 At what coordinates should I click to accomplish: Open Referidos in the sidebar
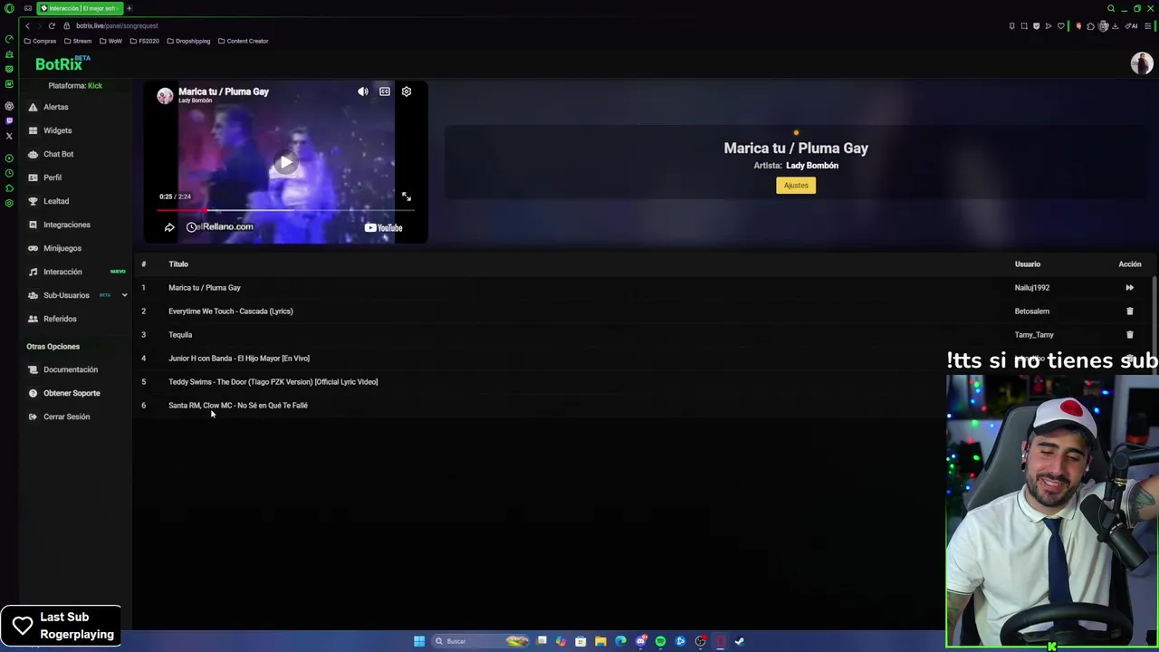point(60,319)
